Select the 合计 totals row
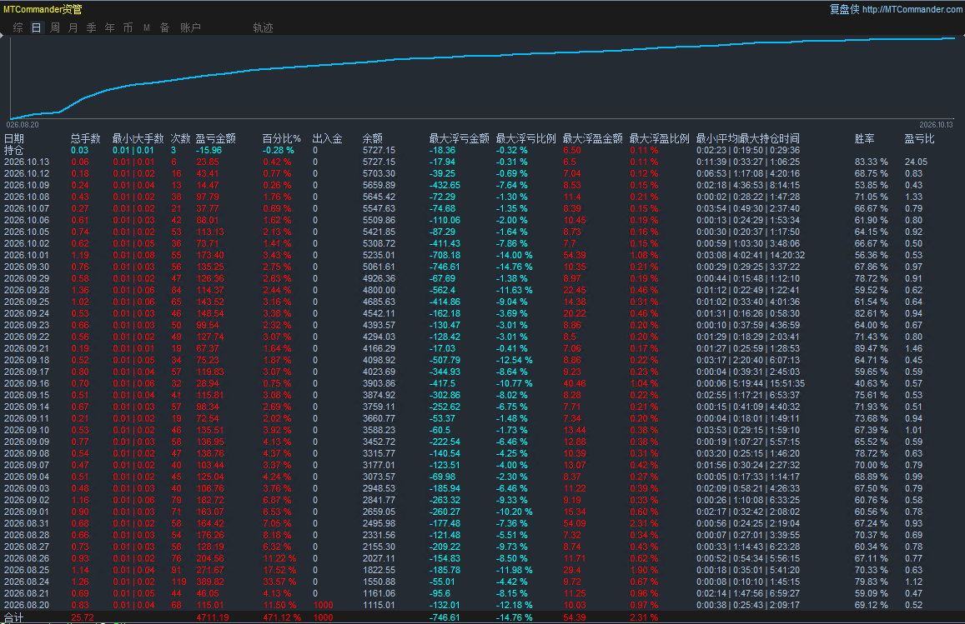The width and height of the screenshot is (965, 624). point(482,617)
